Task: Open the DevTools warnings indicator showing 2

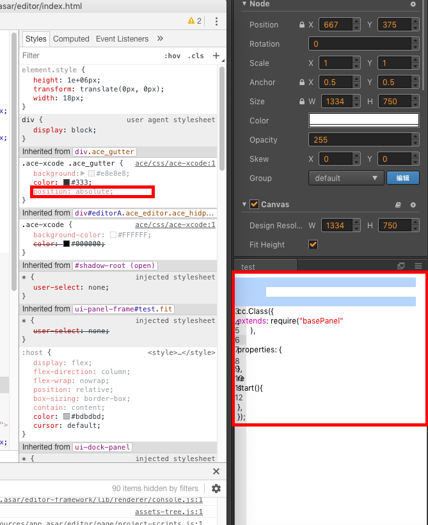Action: tap(194, 21)
